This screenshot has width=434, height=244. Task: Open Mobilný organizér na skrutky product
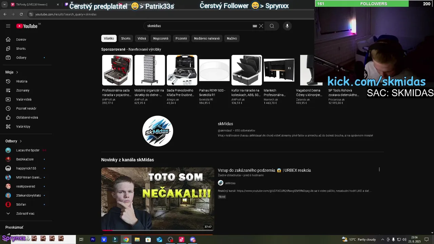coord(150,80)
